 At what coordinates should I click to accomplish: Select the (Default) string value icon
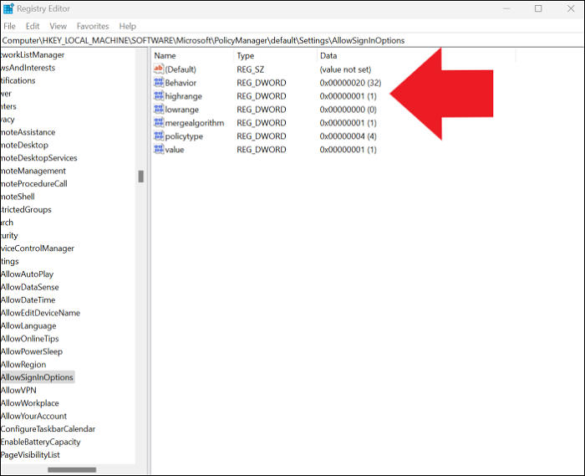point(159,69)
